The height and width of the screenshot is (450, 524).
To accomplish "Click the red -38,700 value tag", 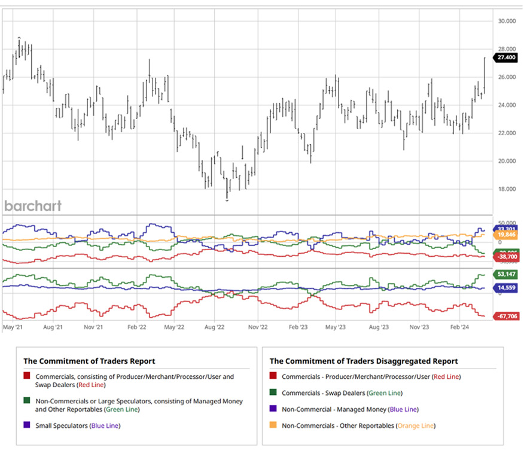I will (507, 257).
